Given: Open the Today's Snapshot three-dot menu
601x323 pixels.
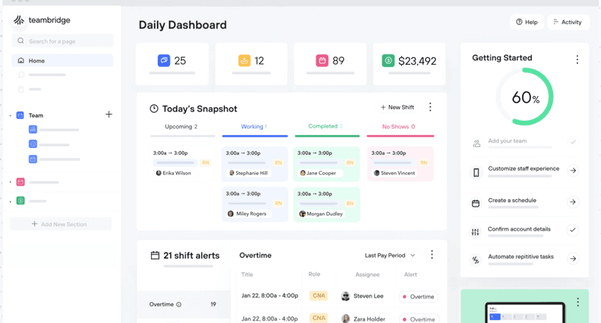Looking at the screenshot, I should 430,107.
